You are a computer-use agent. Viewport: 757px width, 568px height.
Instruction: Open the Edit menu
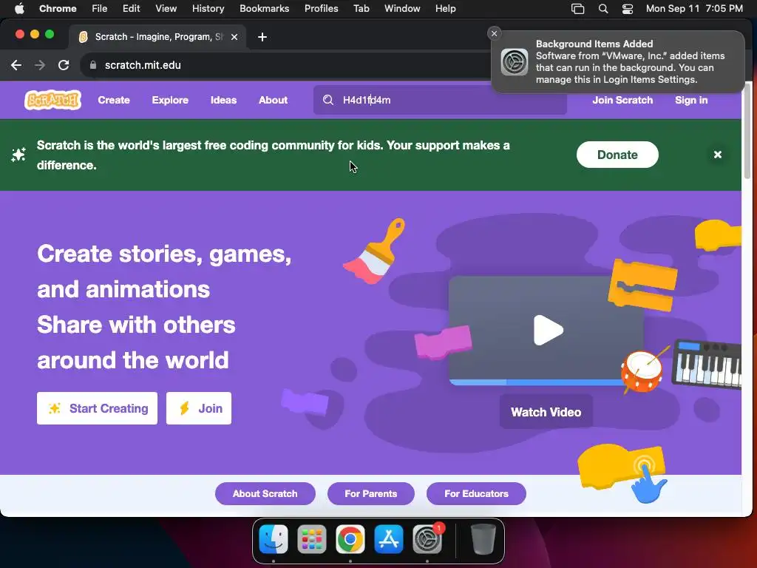click(131, 9)
